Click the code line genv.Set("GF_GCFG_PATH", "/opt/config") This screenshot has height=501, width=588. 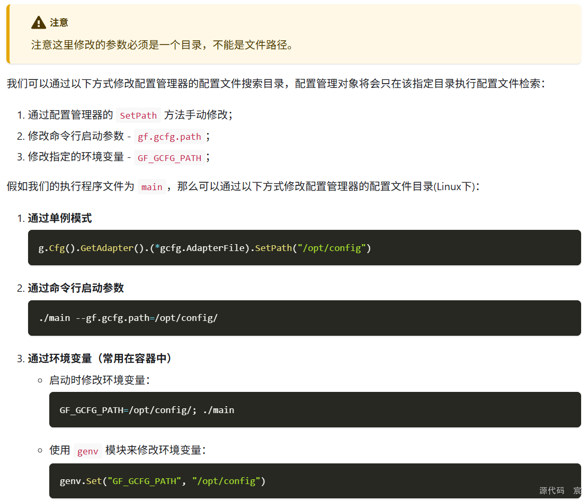click(x=163, y=481)
